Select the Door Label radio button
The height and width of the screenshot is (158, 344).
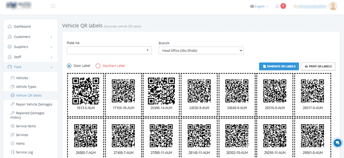[69, 66]
